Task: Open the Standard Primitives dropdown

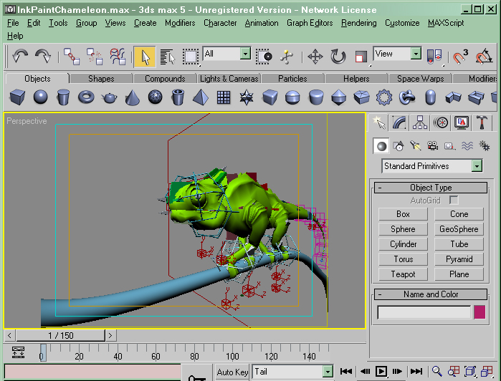Action: (x=477, y=166)
